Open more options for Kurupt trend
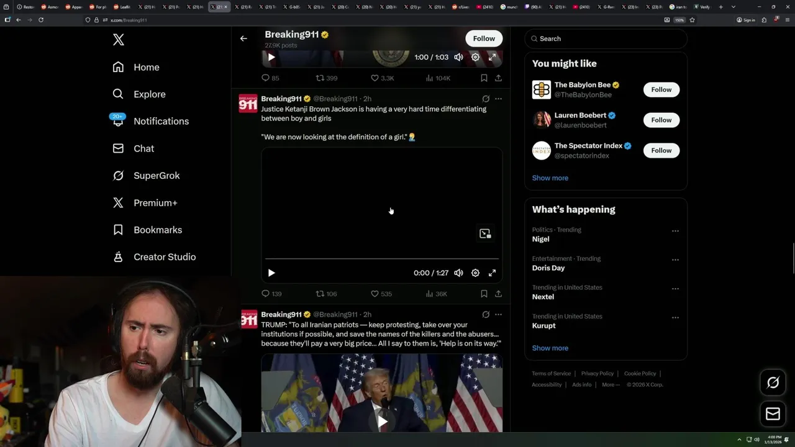Image resolution: width=795 pixels, height=447 pixels. pyautogui.click(x=675, y=317)
